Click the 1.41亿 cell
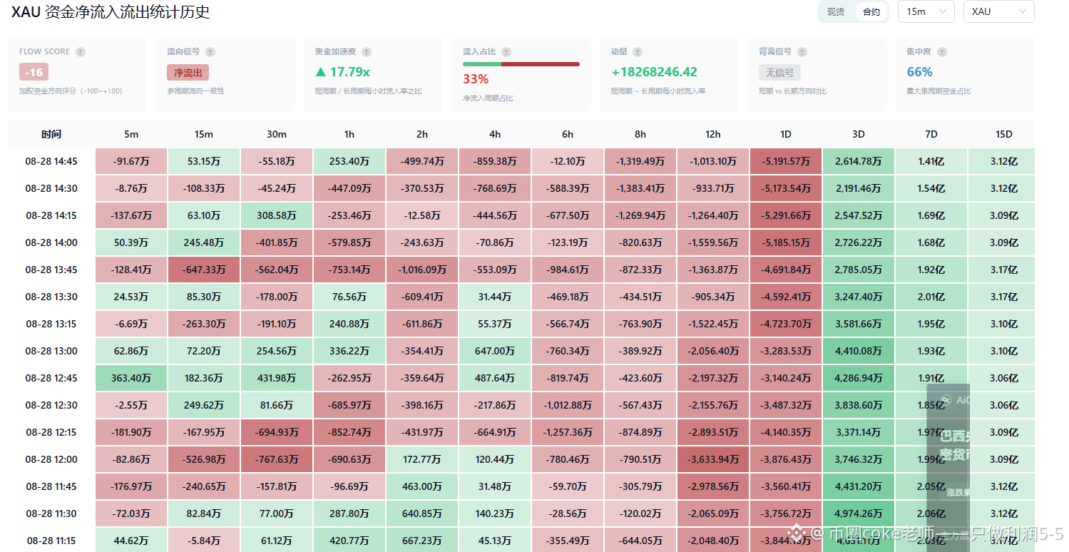The width and height of the screenshot is (1069, 552). pyautogui.click(x=931, y=161)
